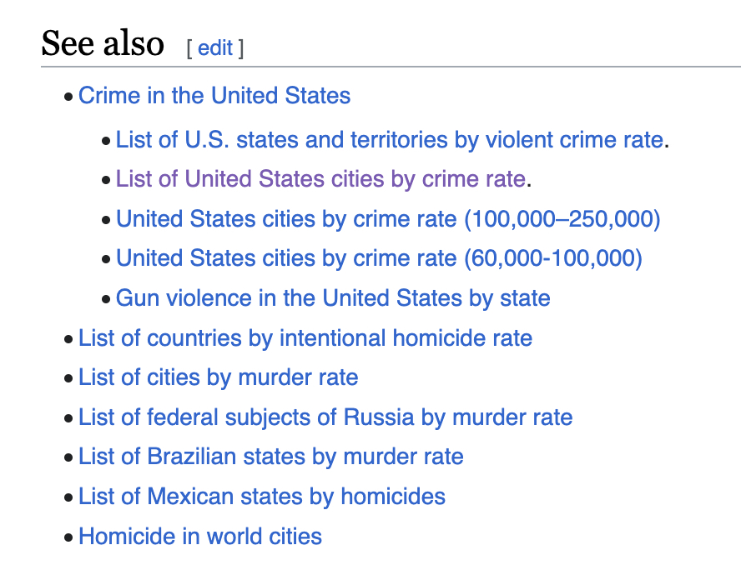This screenshot has width=741, height=570.
Task: Open states and territories by violent crime rate
Action: tap(390, 139)
